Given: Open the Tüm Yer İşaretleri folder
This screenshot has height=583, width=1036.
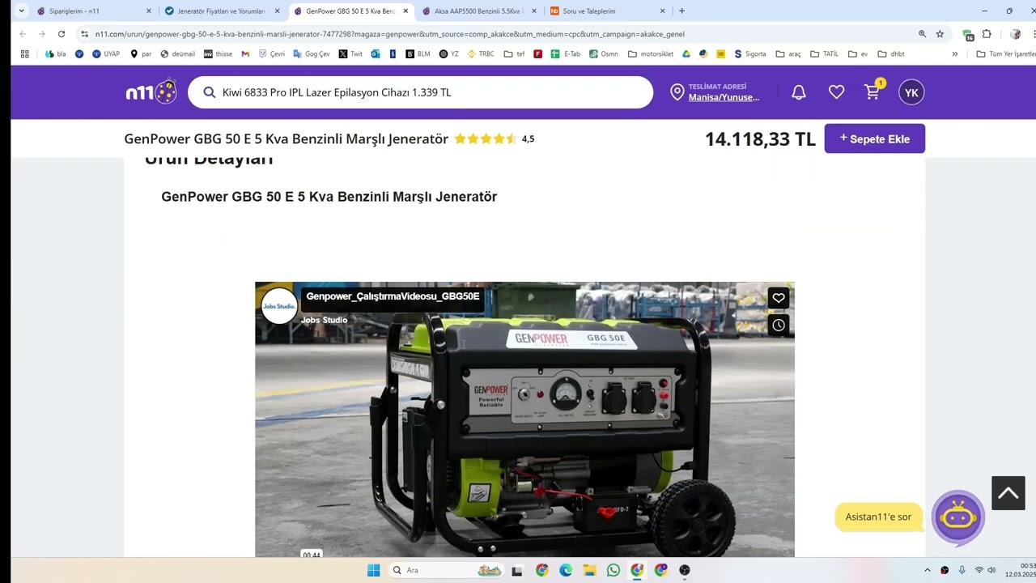Looking at the screenshot, I should tap(1004, 54).
